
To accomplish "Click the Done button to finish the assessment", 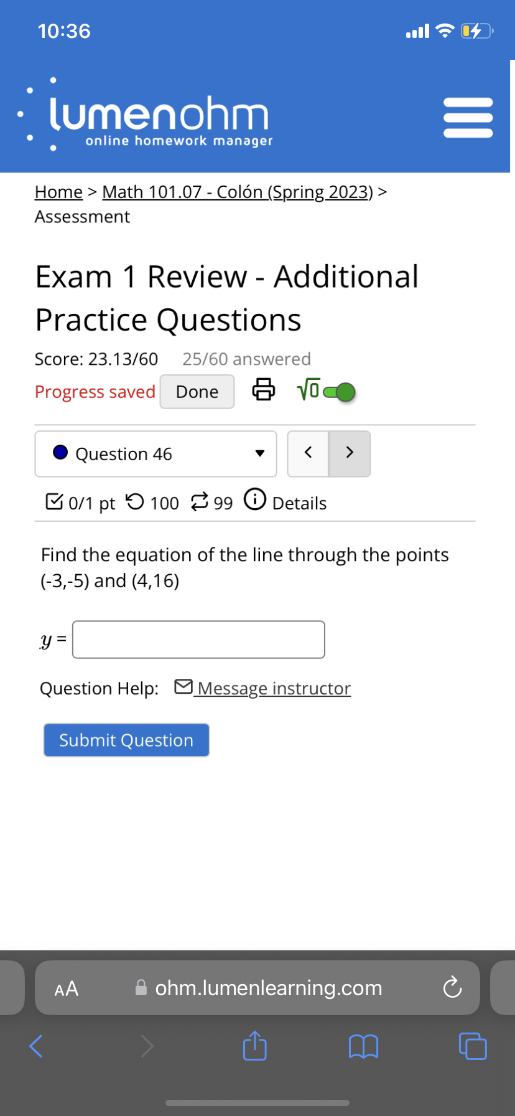I will pos(197,391).
